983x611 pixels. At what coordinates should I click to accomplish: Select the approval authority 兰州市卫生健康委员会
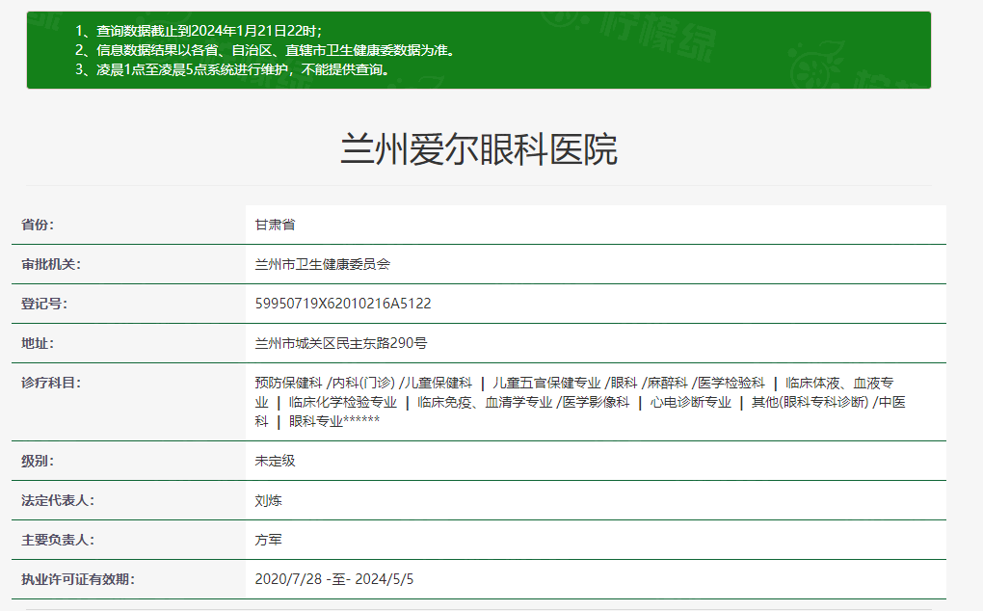point(307,264)
